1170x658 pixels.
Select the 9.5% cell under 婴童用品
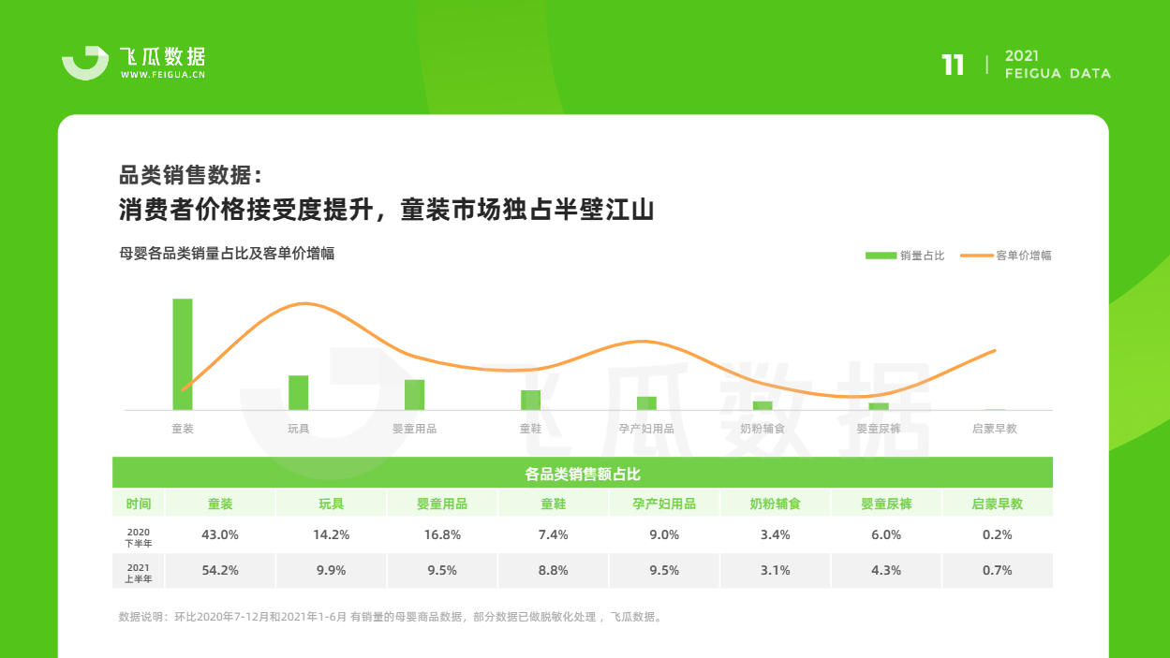[442, 570]
